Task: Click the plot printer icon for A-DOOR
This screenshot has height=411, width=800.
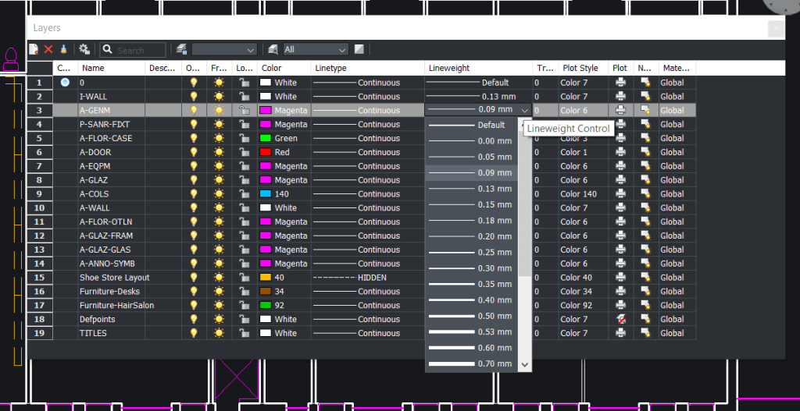Action: pos(620,152)
